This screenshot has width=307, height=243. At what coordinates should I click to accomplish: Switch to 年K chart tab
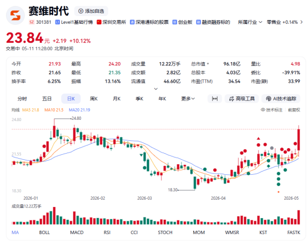click(x=162, y=99)
